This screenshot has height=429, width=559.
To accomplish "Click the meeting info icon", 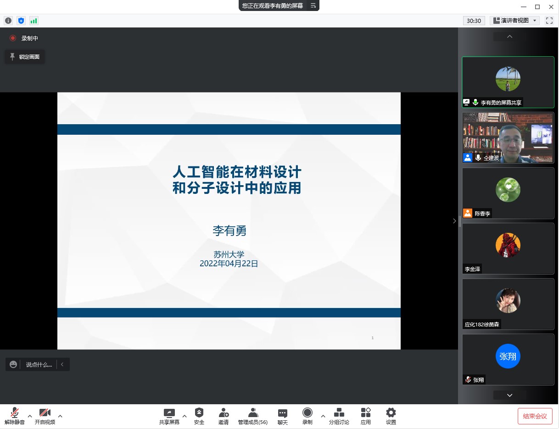I will pyautogui.click(x=8, y=21).
